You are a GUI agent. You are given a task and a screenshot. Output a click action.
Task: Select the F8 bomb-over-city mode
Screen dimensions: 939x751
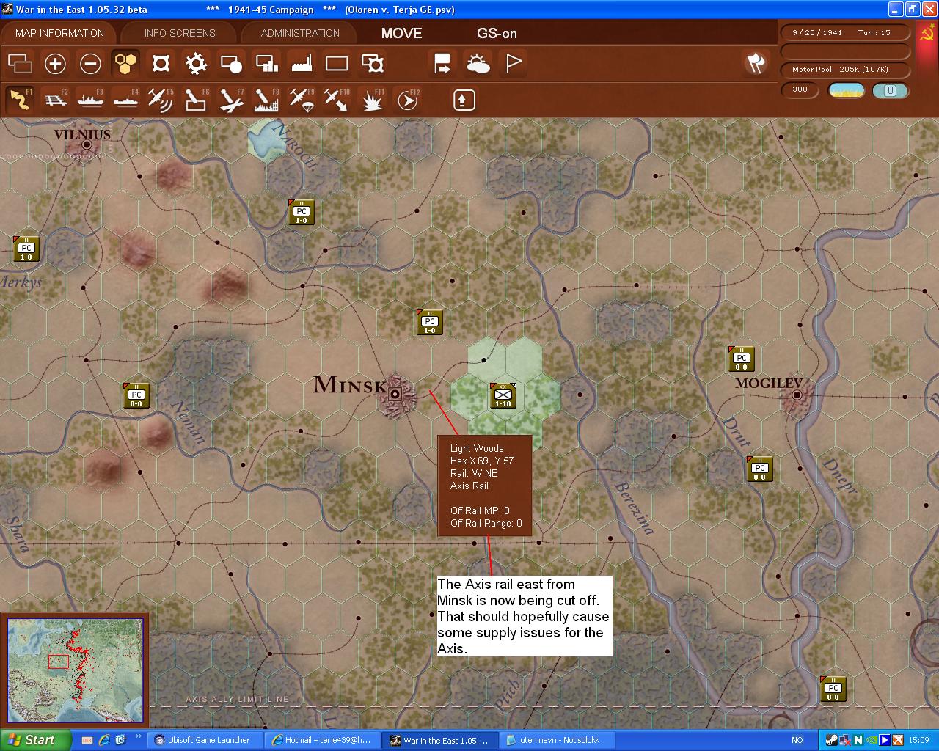pos(266,100)
